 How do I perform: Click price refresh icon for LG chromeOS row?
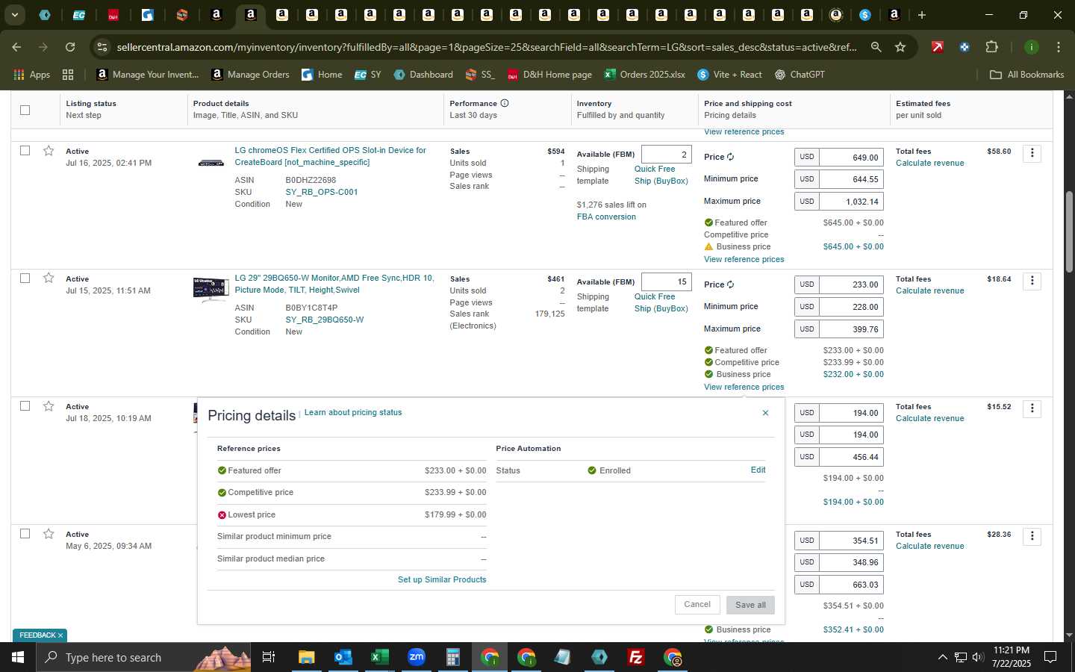click(x=731, y=158)
